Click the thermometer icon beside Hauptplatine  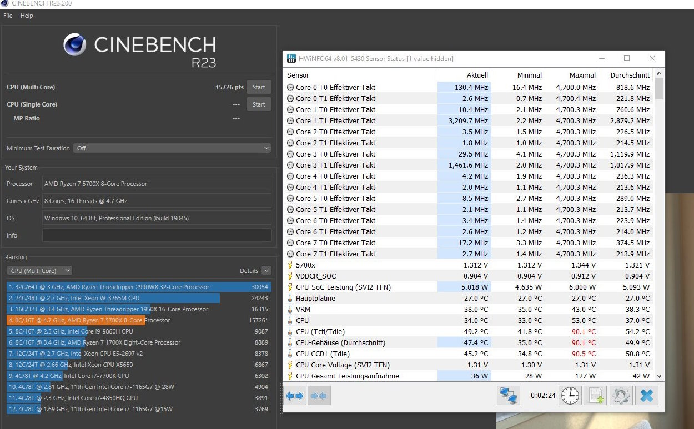[x=290, y=298]
